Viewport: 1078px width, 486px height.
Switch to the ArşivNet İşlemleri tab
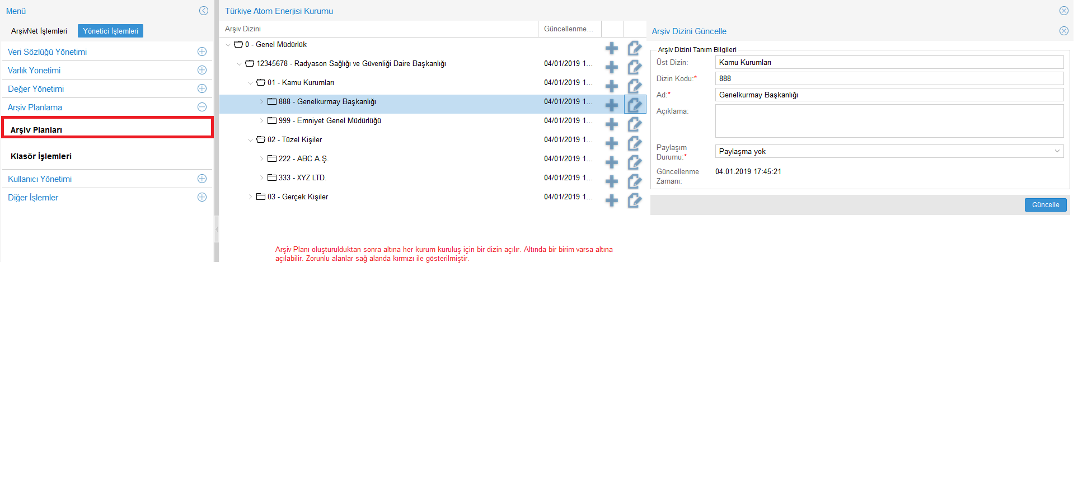coord(39,31)
